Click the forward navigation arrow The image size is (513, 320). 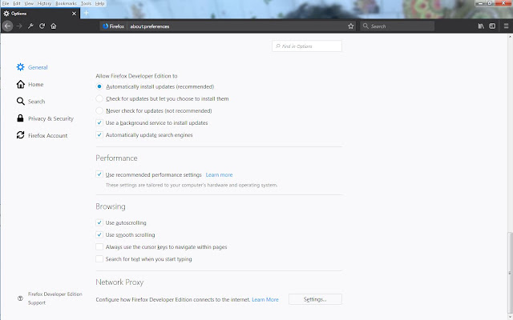click(x=19, y=26)
